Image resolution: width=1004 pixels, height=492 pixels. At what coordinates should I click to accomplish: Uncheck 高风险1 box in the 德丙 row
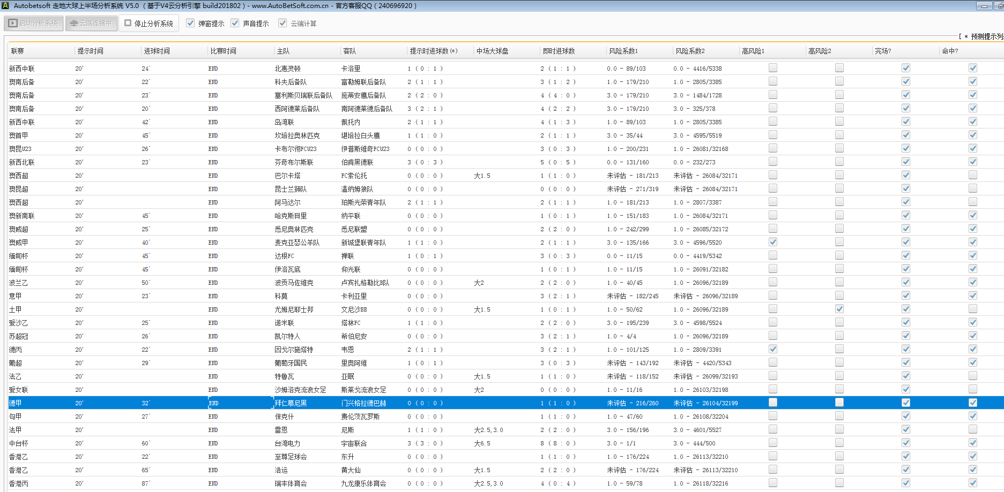[x=772, y=349]
